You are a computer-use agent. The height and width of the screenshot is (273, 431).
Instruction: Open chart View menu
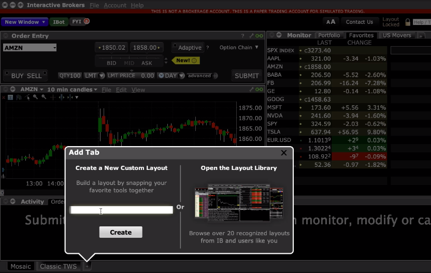[x=138, y=90]
